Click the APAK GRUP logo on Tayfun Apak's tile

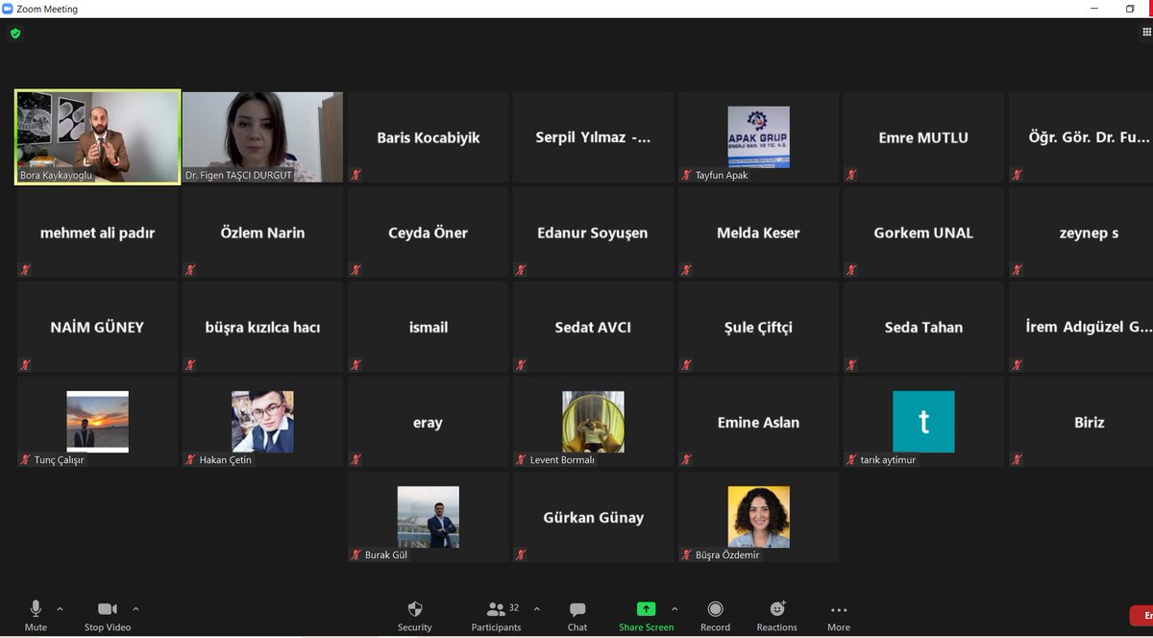[758, 136]
